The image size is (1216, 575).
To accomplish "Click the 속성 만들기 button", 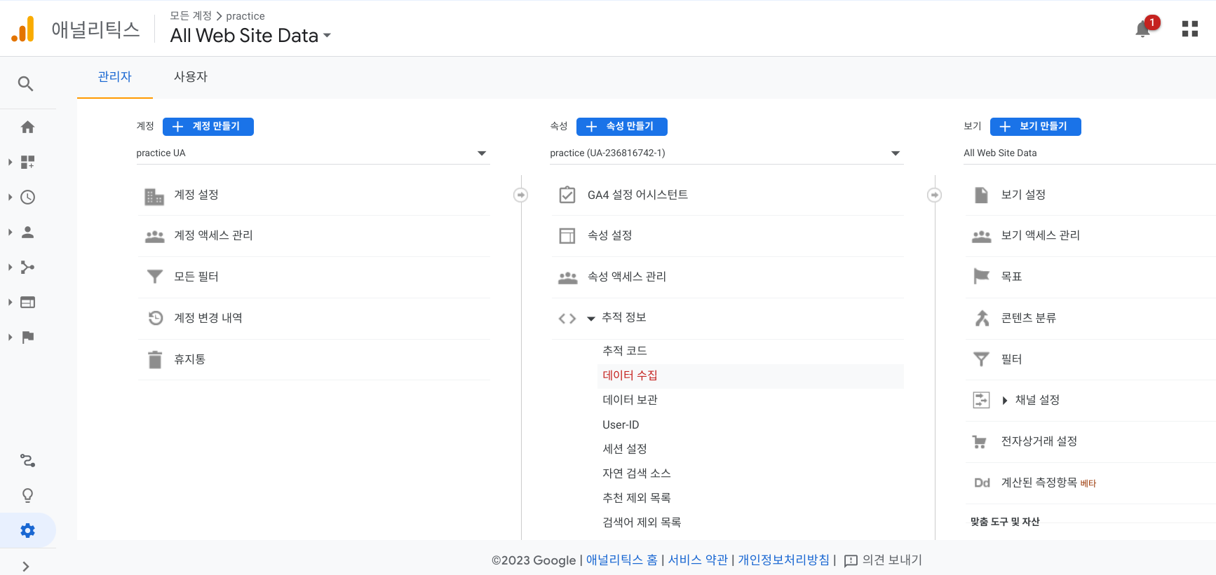I will [622, 126].
